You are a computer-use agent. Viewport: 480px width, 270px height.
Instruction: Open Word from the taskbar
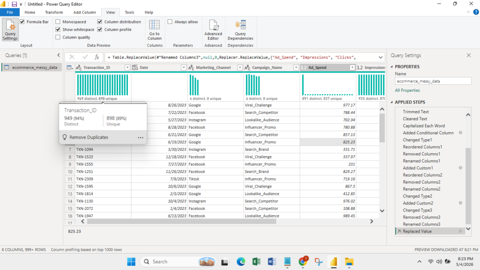[271, 262]
